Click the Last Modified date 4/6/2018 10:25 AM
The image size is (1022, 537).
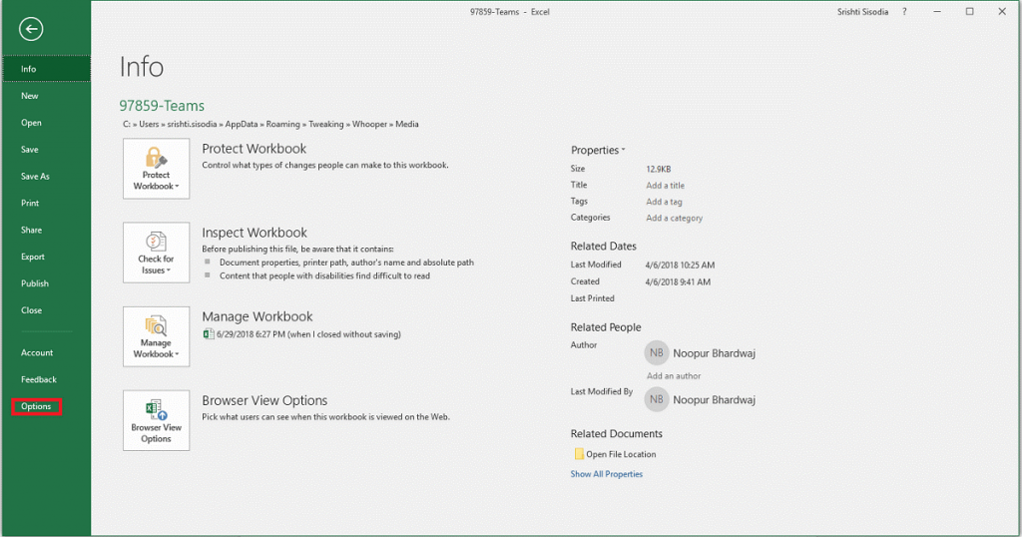[x=680, y=266]
